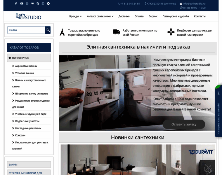Open Ванны из искусственного камня category
Viewport: 222px width, 175px height.
pyautogui.click(x=29, y=83)
